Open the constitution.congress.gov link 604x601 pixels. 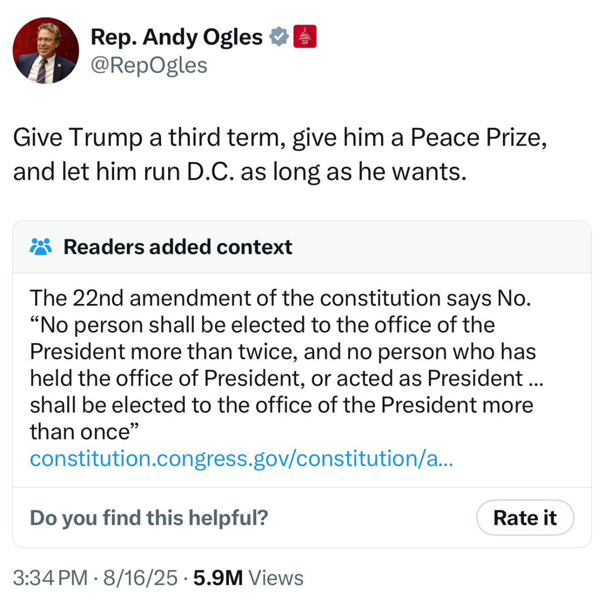pyautogui.click(x=241, y=458)
